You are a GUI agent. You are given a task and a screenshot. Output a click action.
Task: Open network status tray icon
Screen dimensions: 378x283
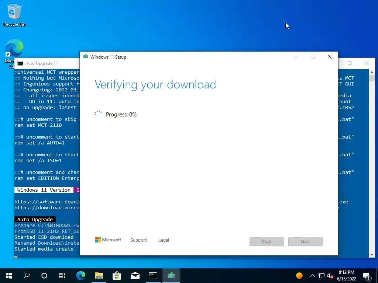coord(322,276)
